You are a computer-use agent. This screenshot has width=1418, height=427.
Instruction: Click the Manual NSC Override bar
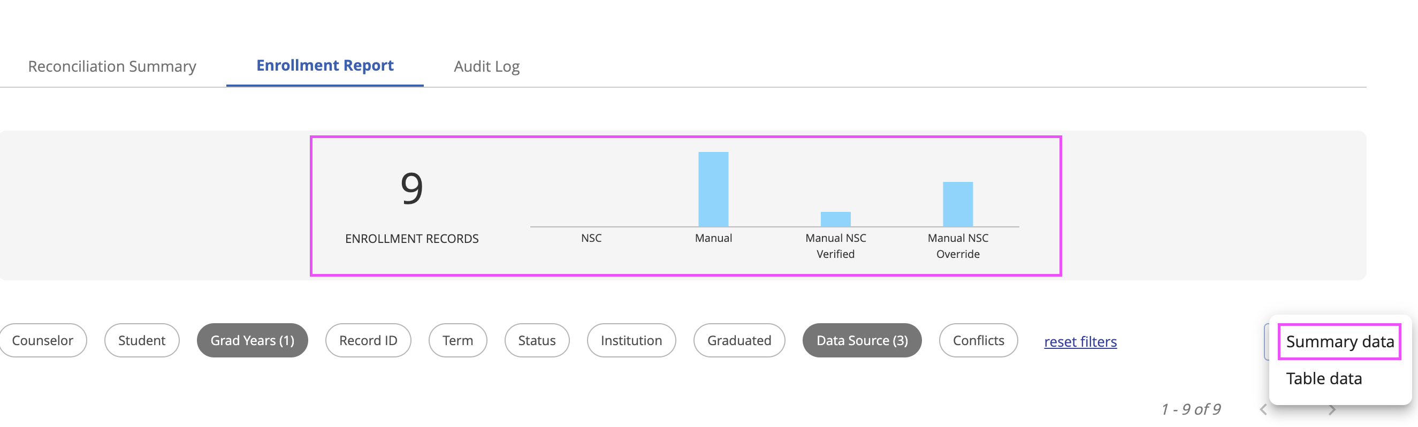(x=958, y=204)
